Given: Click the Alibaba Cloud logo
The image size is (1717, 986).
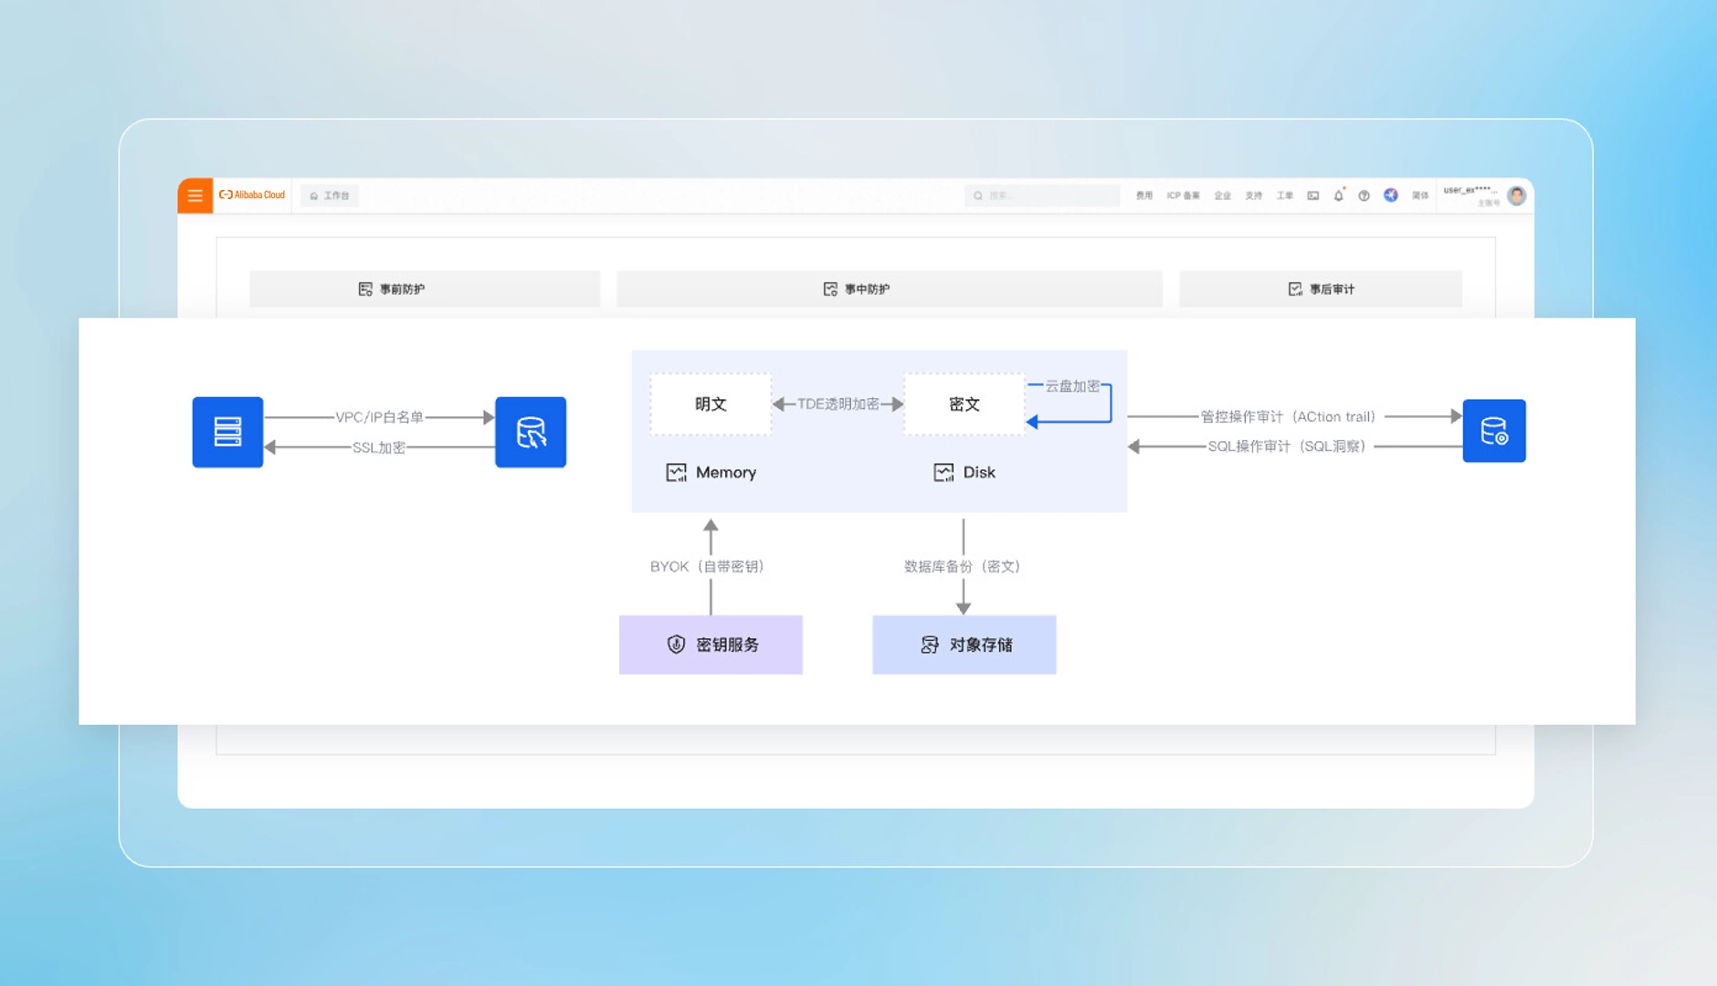Looking at the screenshot, I should point(252,194).
